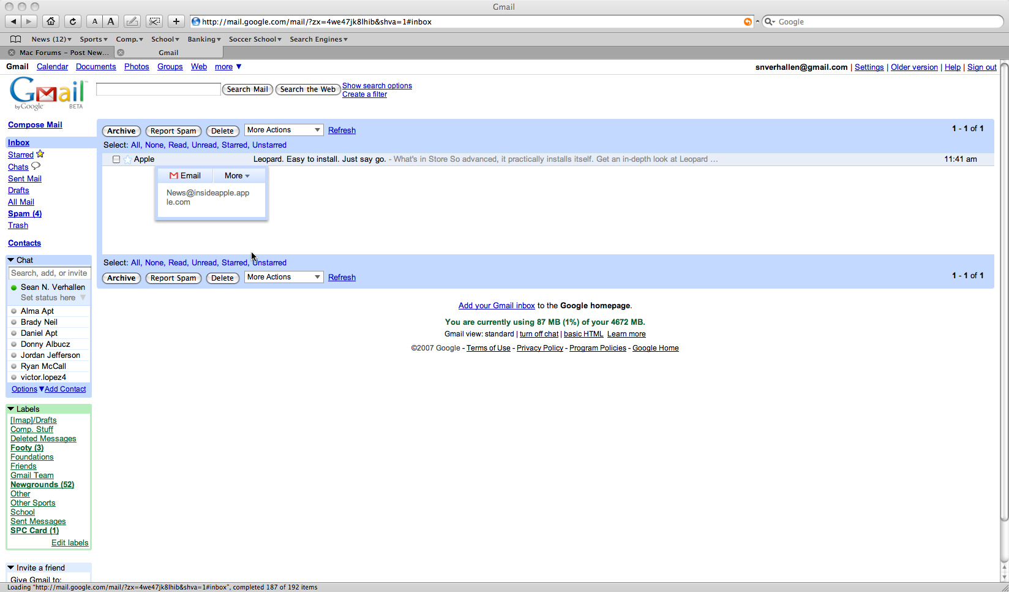The height and width of the screenshot is (592, 1009).
Task: Open Calendar from the Google bar
Action: [x=52, y=67]
